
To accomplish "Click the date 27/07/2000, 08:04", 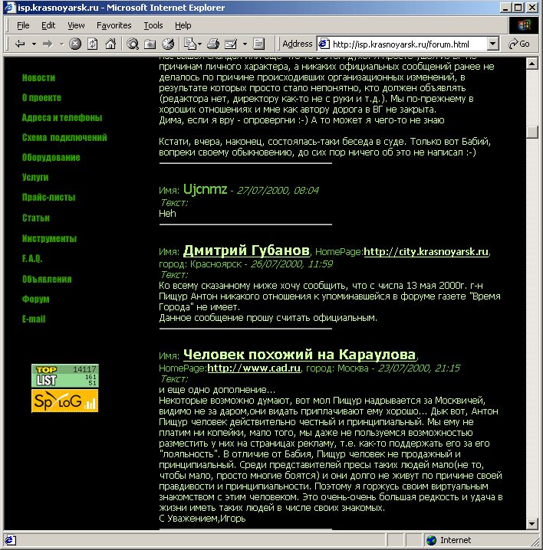I will point(278,191).
